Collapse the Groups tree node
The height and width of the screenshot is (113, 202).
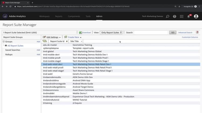(x=4, y=42)
